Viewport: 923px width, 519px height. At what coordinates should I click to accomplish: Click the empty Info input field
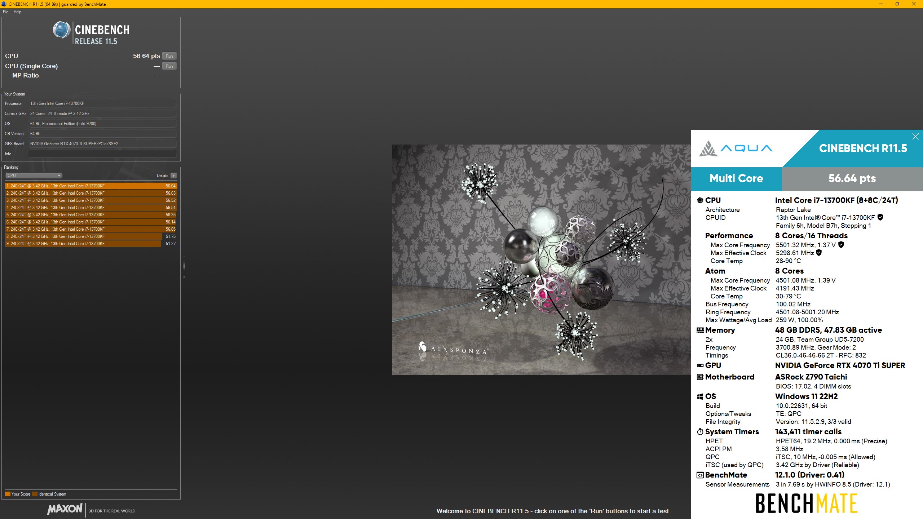click(x=102, y=154)
